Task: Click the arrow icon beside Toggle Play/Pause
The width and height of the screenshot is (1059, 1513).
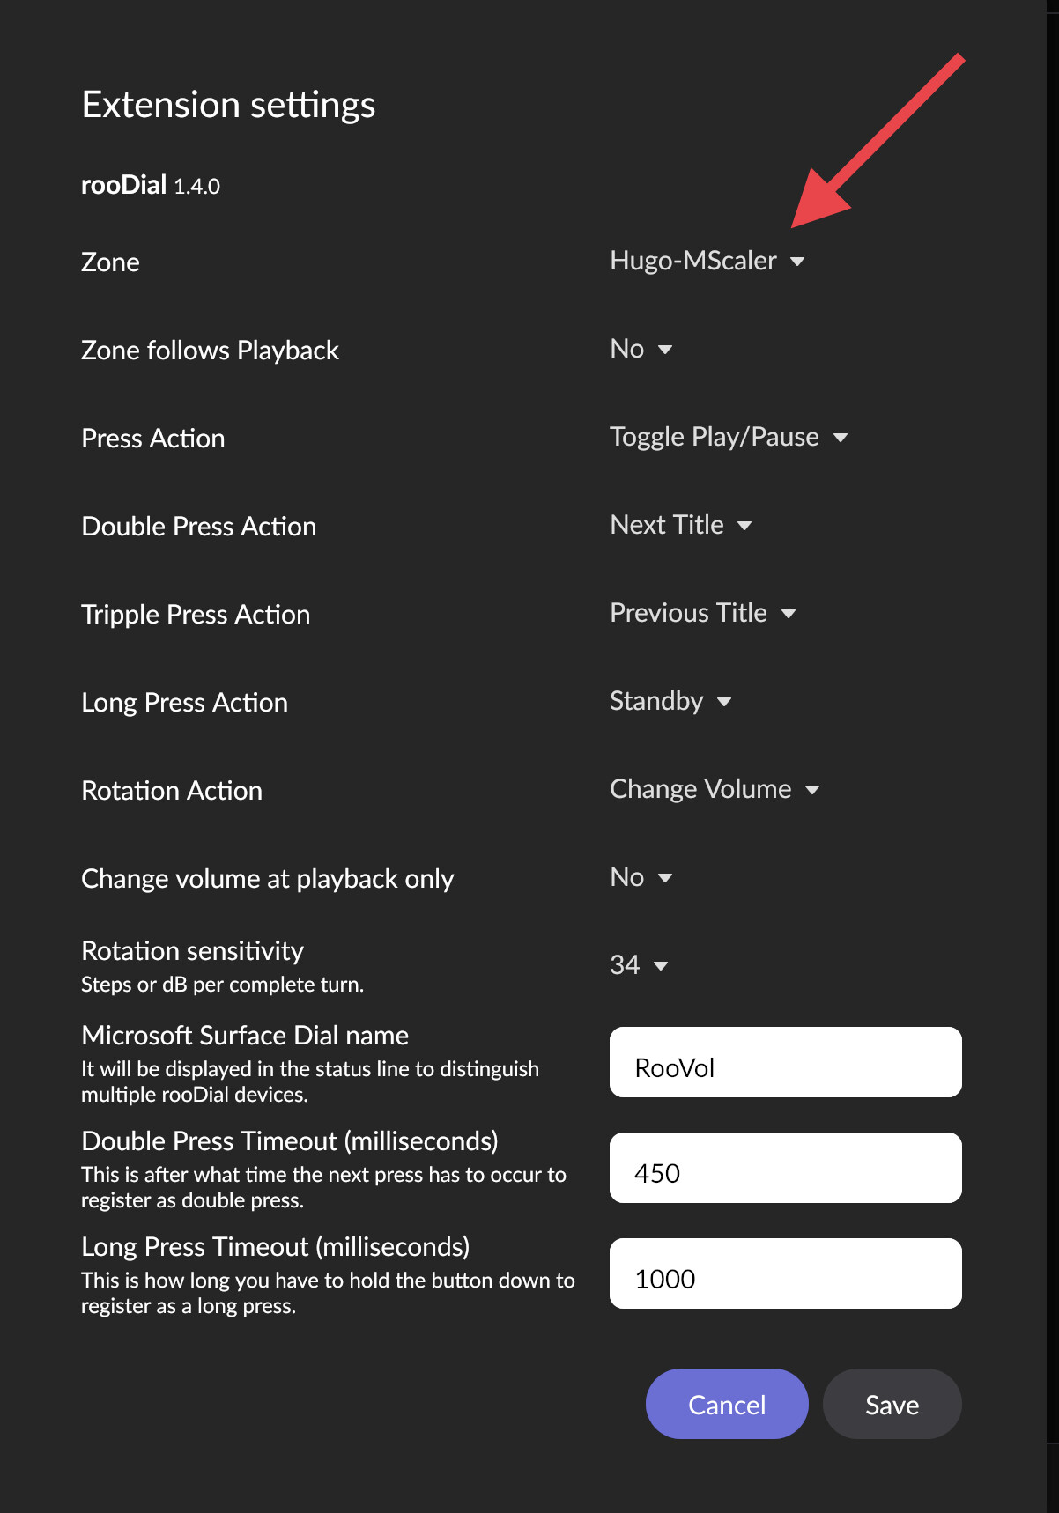Action: 841,438
